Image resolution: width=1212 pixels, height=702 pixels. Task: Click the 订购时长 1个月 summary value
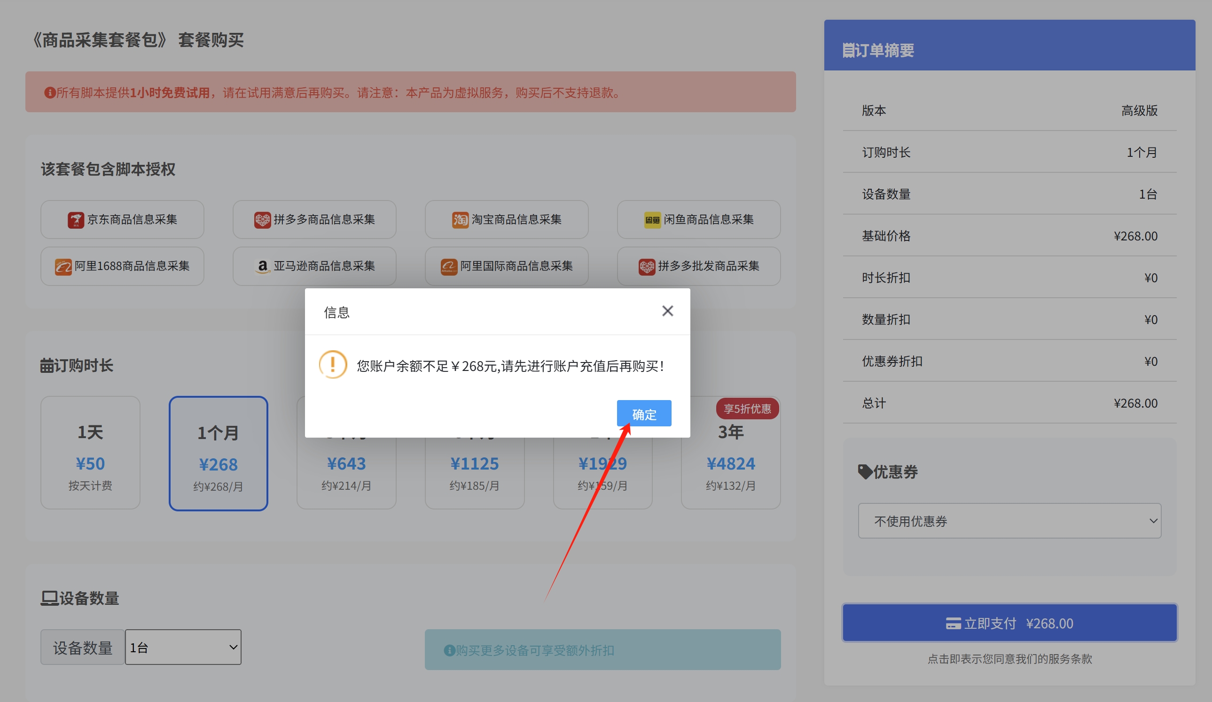click(x=1142, y=152)
